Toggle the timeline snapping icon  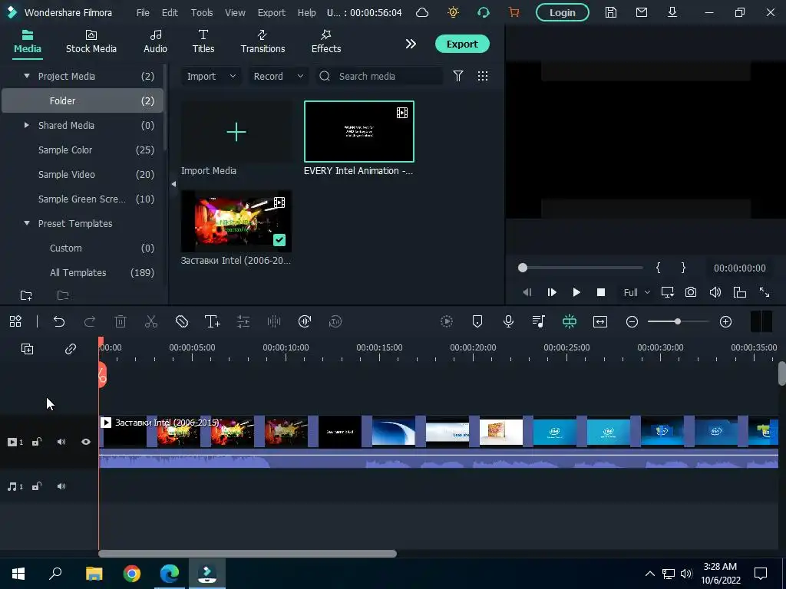pyautogui.click(x=569, y=321)
